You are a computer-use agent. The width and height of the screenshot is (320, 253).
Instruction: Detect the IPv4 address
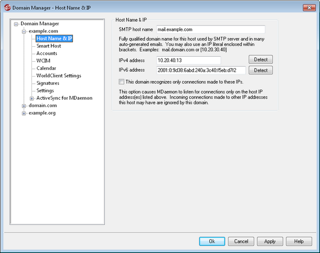(x=260, y=60)
